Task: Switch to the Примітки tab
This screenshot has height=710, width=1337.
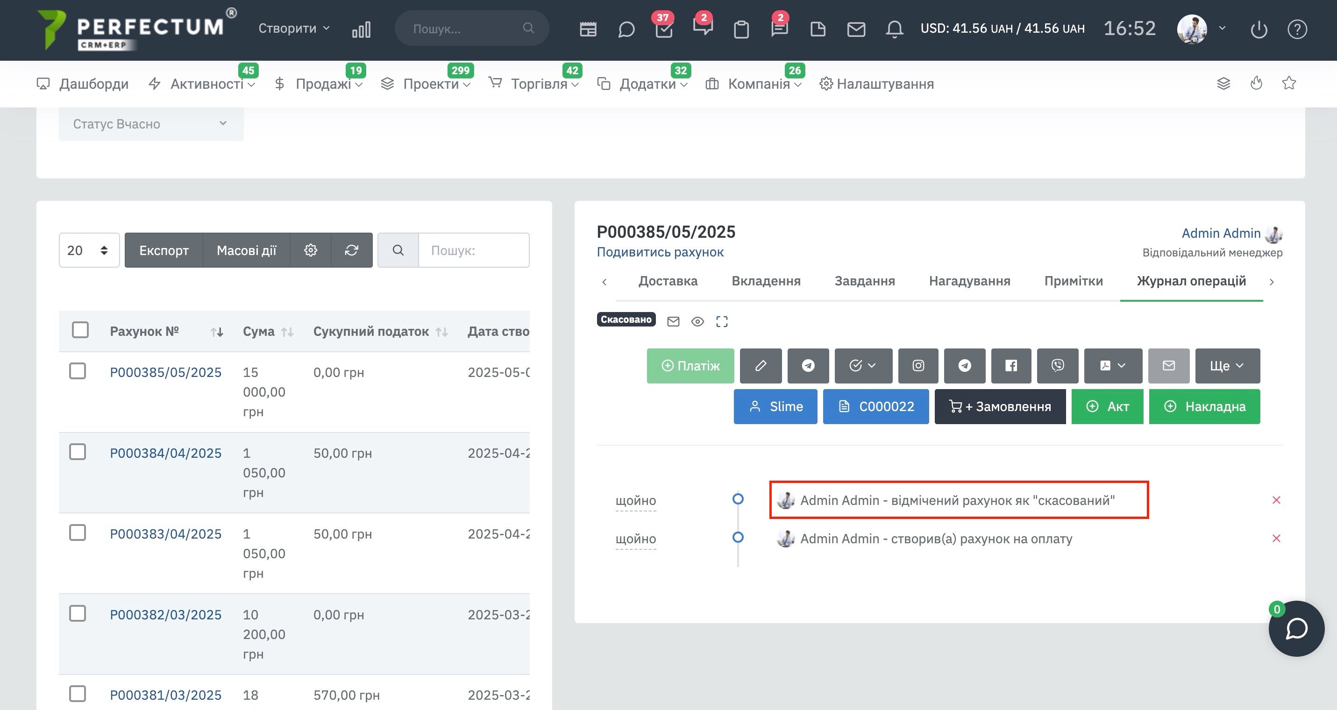Action: pyautogui.click(x=1074, y=281)
